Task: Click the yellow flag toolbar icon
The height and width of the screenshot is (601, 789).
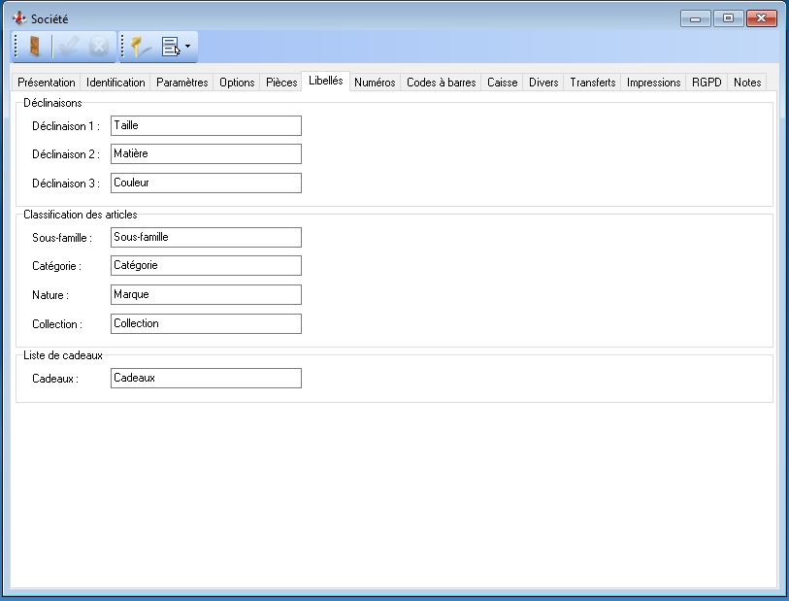Action: pyautogui.click(x=143, y=46)
